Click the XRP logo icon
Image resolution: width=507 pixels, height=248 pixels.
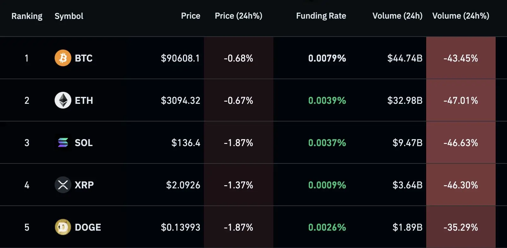pos(63,185)
